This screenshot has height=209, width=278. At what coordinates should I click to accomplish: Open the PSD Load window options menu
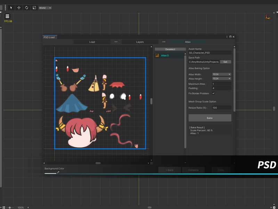click(x=227, y=37)
